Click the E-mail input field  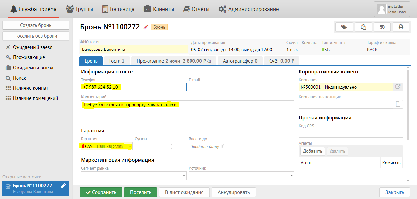click(241, 87)
